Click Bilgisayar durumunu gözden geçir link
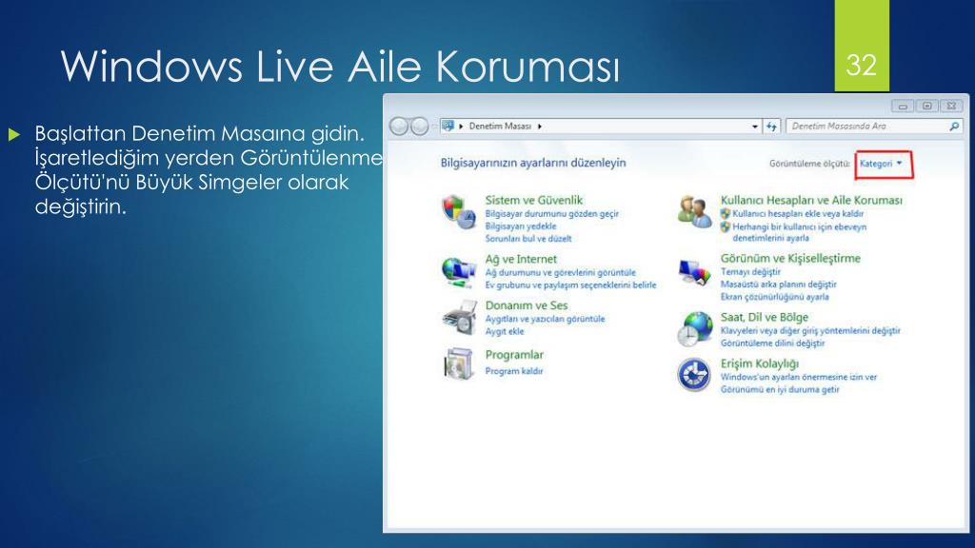This screenshot has height=548, width=975. [x=551, y=214]
